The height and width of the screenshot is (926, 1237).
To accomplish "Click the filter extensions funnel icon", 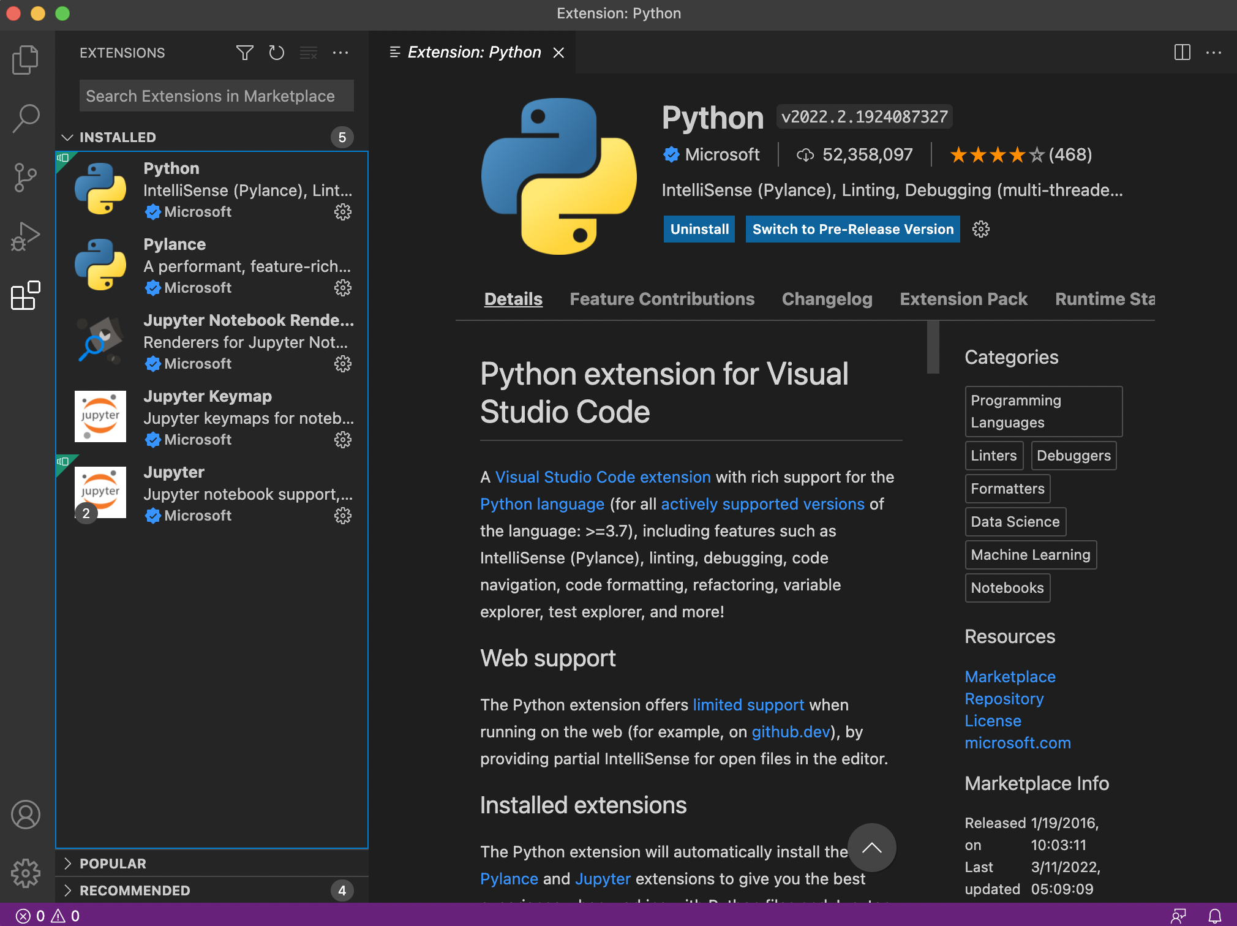I will [244, 53].
